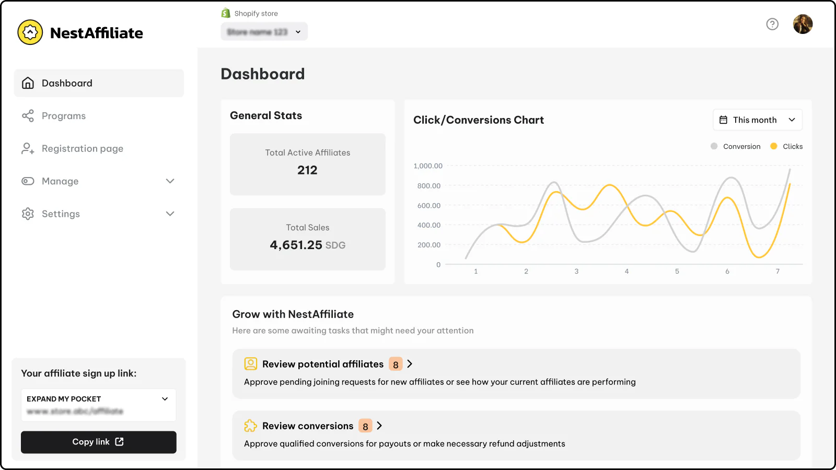Click the Registration page person-plus icon

28,149
